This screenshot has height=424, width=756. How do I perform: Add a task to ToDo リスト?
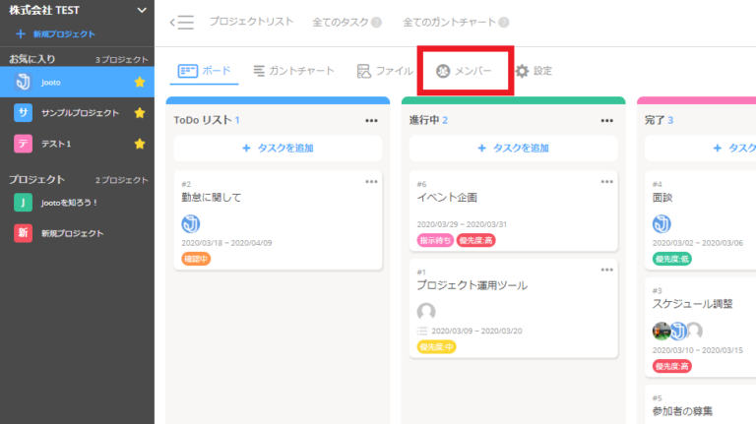coord(279,148)
